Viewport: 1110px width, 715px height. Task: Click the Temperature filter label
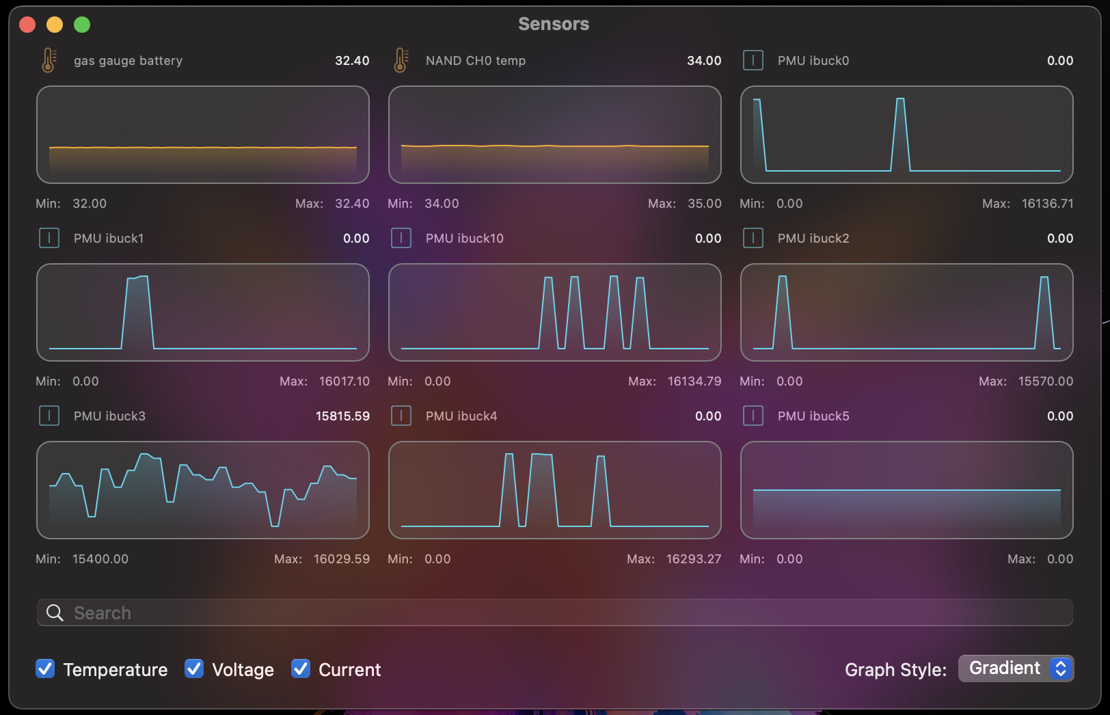coord(116,670)
